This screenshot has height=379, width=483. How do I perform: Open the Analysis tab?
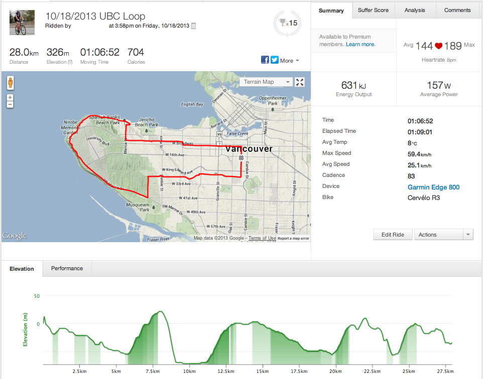tap(415, 10)
